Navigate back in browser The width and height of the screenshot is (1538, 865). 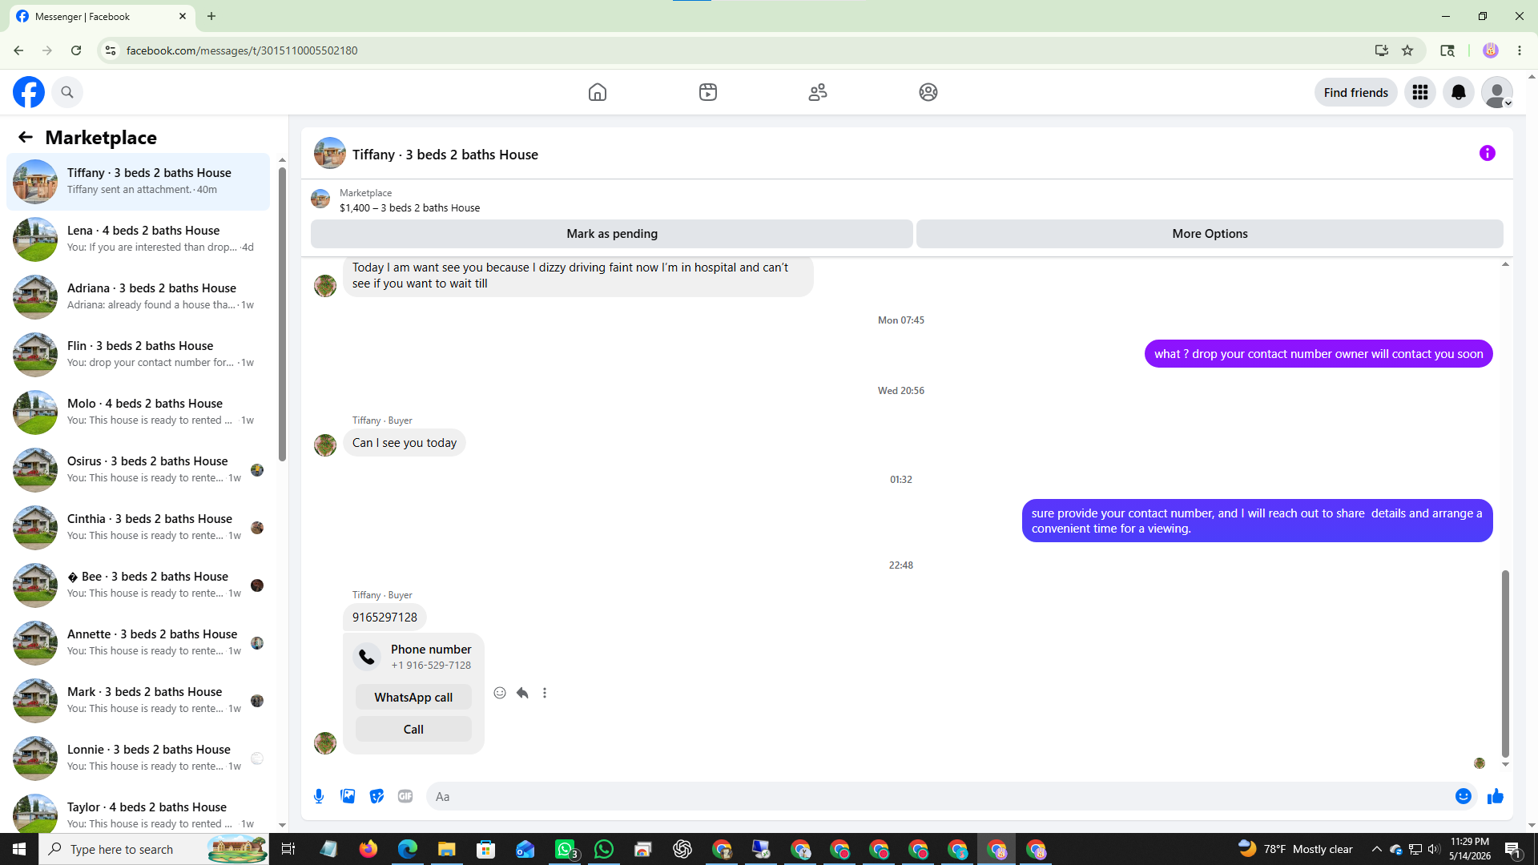coord(18,50)
